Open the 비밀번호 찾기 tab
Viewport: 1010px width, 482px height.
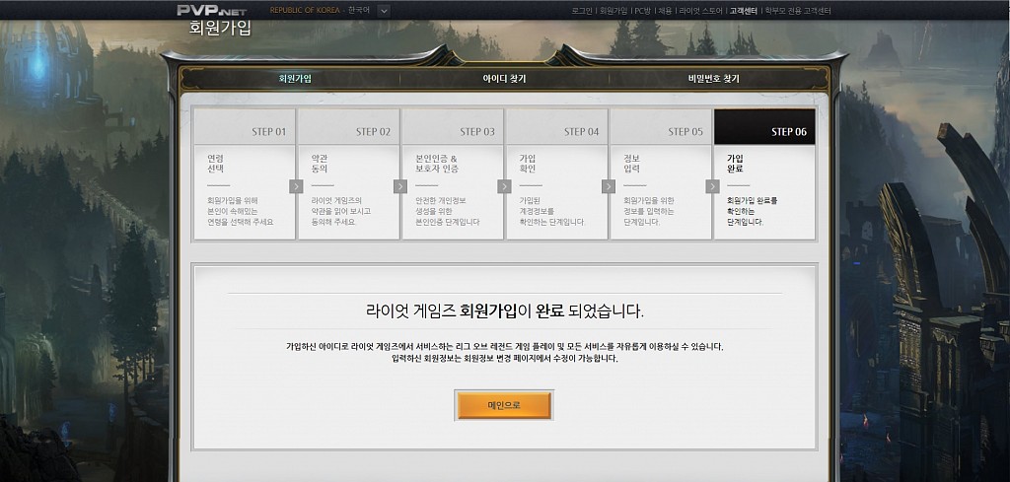[x=713, y=79]
